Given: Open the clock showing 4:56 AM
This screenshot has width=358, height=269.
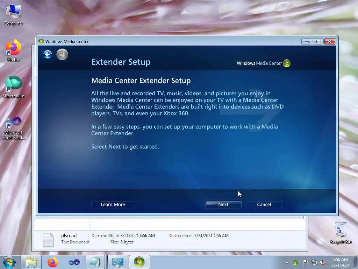Looking at the screenshot, I should [x=340, y=262].
